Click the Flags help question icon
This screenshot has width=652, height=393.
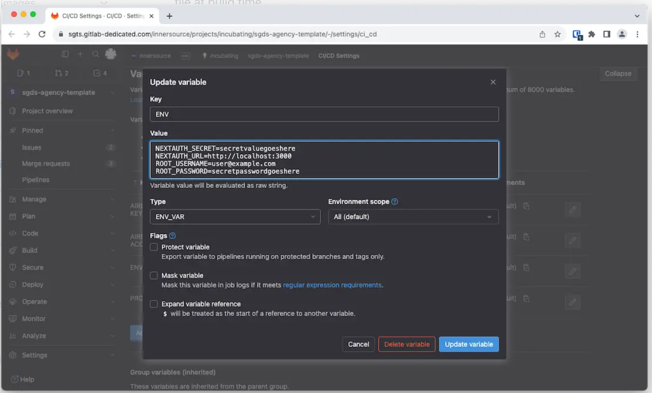(x=172, y=236)
